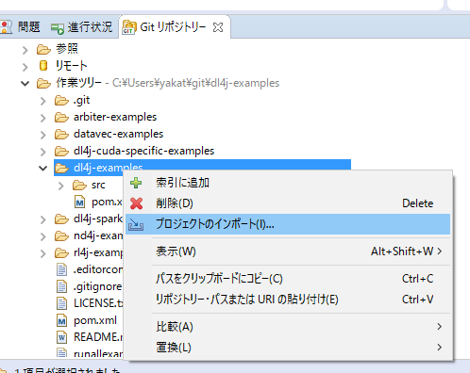
Task: Click the .editorconfig file icon
Action: 61,269
